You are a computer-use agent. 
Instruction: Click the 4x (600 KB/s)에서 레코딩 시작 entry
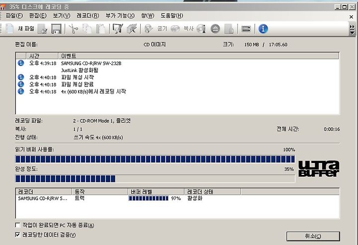(93, 91)
